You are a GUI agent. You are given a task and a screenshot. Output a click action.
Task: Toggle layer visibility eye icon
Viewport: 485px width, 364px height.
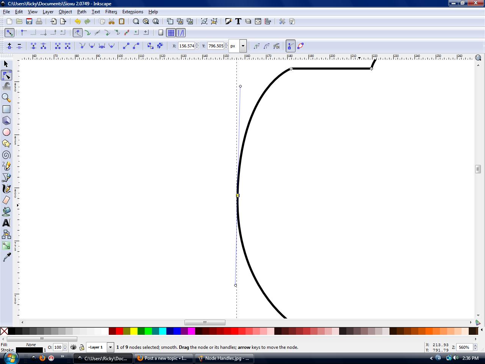[x=74, y=347]
